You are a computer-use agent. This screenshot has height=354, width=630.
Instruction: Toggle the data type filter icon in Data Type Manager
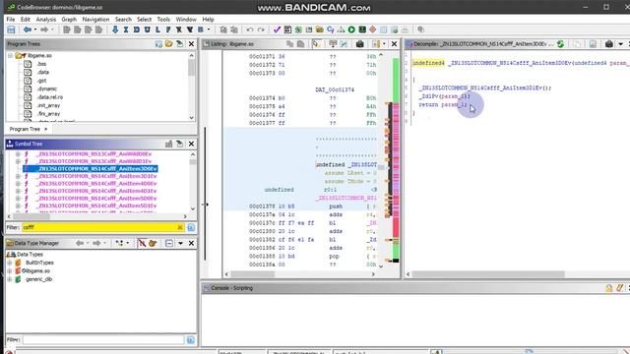pyautogui.click(x=142, y=243)
